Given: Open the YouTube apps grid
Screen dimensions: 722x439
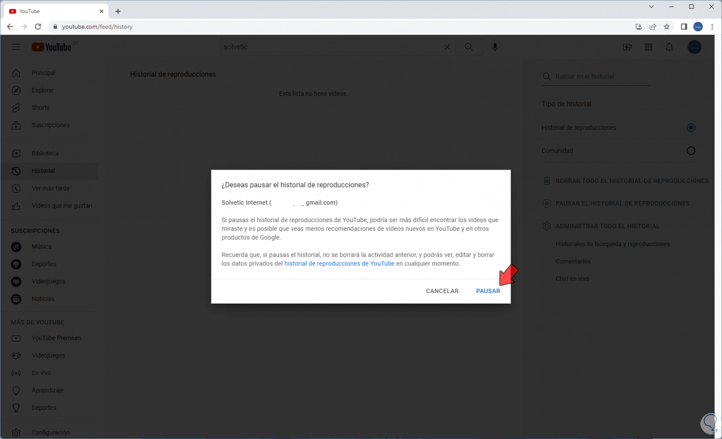Looking at the screenshot, I should coord(648,47).
